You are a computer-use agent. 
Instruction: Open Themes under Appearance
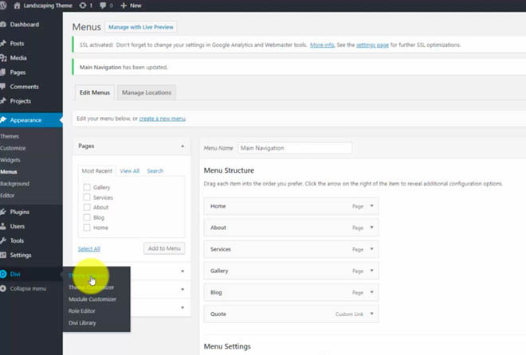[x=10, y=136]
